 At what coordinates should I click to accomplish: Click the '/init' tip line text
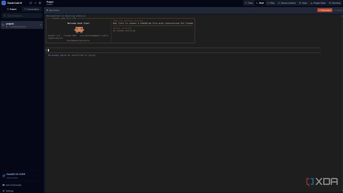[153, 23]
